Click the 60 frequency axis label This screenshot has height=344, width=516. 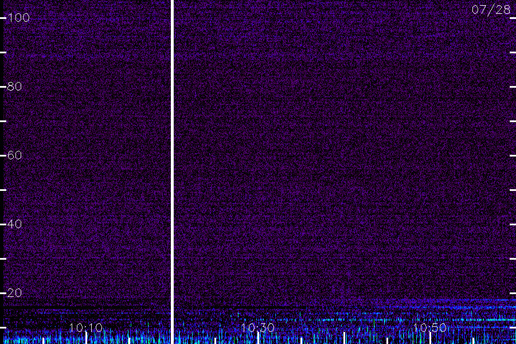(x=14, y=155)
